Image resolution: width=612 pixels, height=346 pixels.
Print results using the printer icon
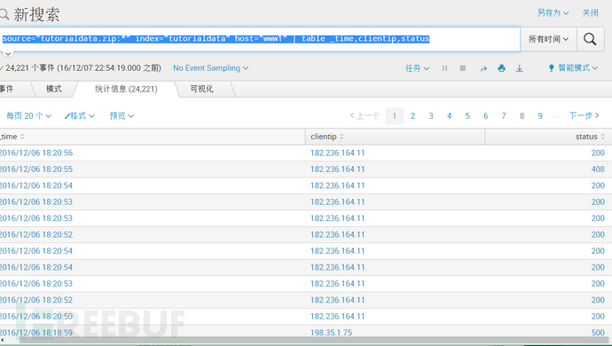click(x=501, y=68)
